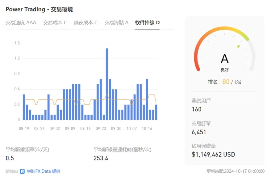This screenshot has height=177, width=267.
Task: Click the 平均斷線重連耗時(毫秒/次) label
Action: coord(123,150)
